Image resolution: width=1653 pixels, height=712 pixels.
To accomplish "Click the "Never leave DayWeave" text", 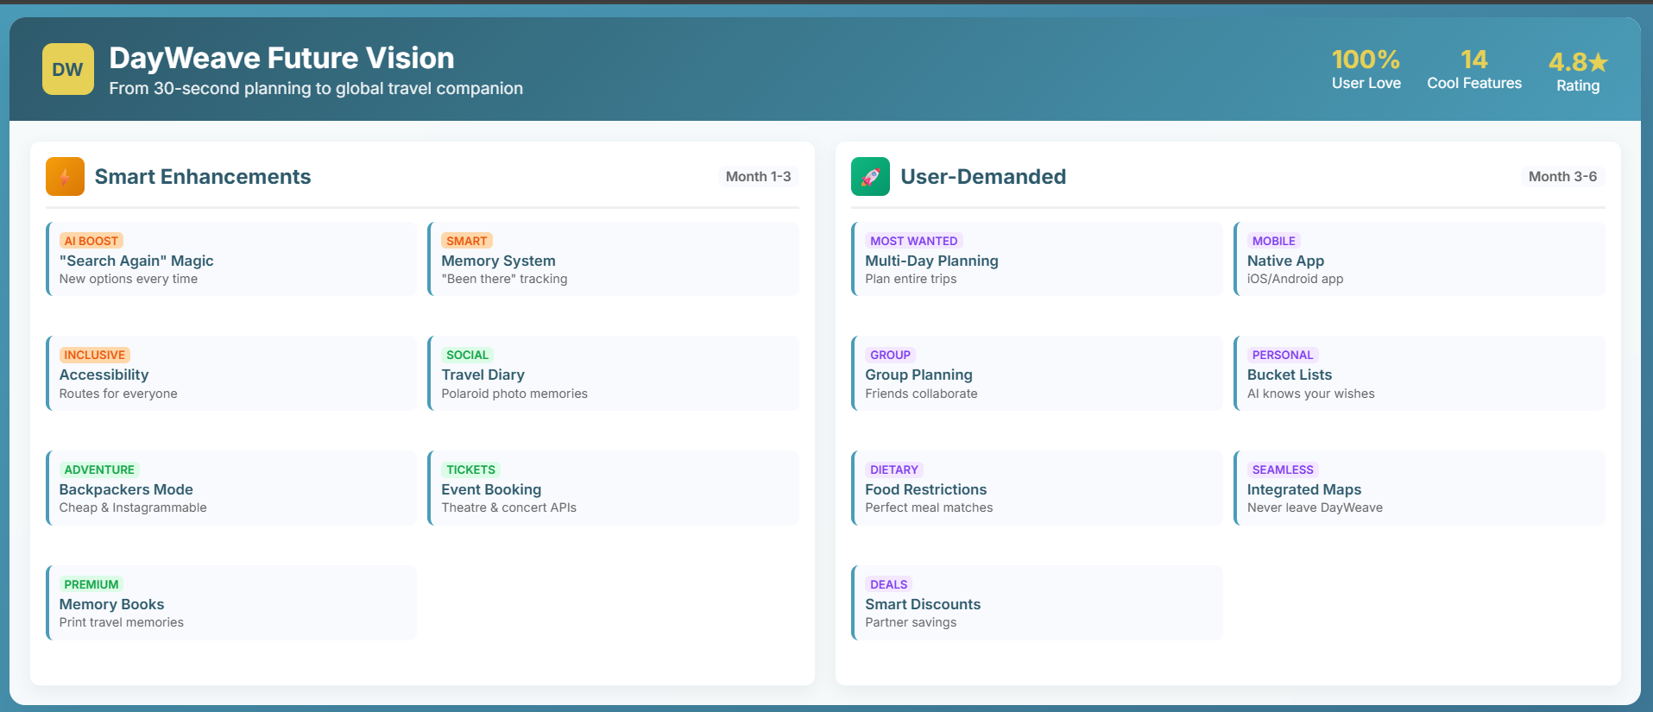I will 1315,507.
